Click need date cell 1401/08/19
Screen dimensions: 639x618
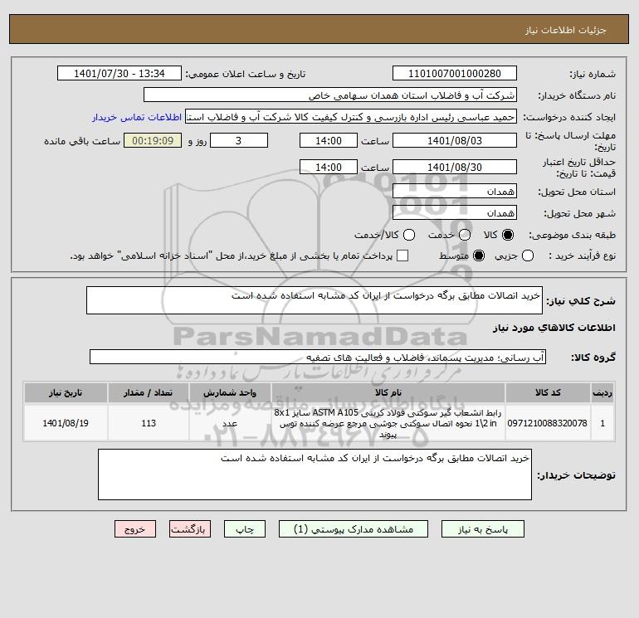pyautogui.click(x=66, y=423)
